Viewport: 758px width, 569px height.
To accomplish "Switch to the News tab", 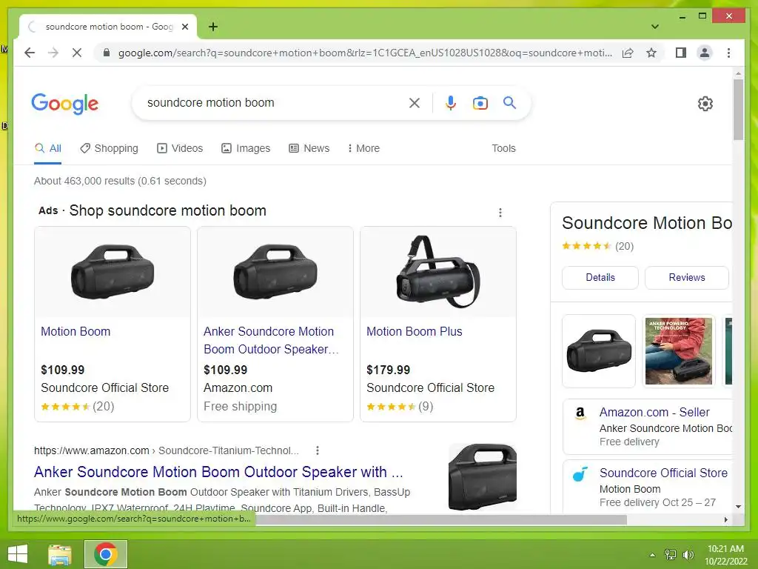I will [309, 148].
